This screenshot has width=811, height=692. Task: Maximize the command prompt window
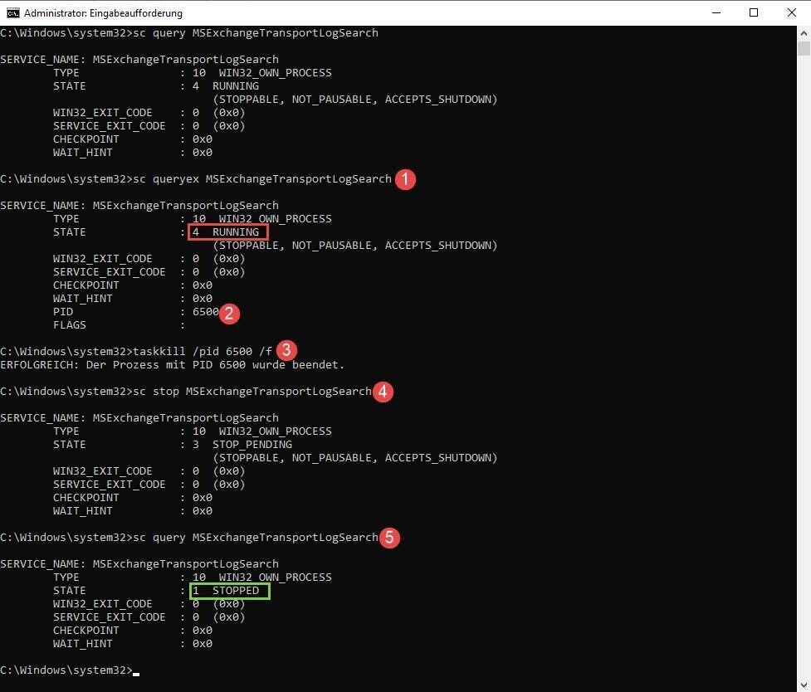coord(754,12)
